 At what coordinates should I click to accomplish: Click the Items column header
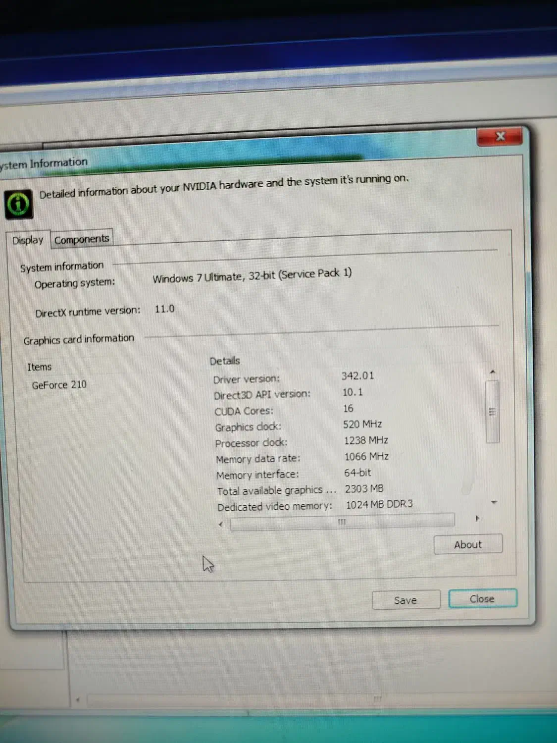[x=39, y=367]
